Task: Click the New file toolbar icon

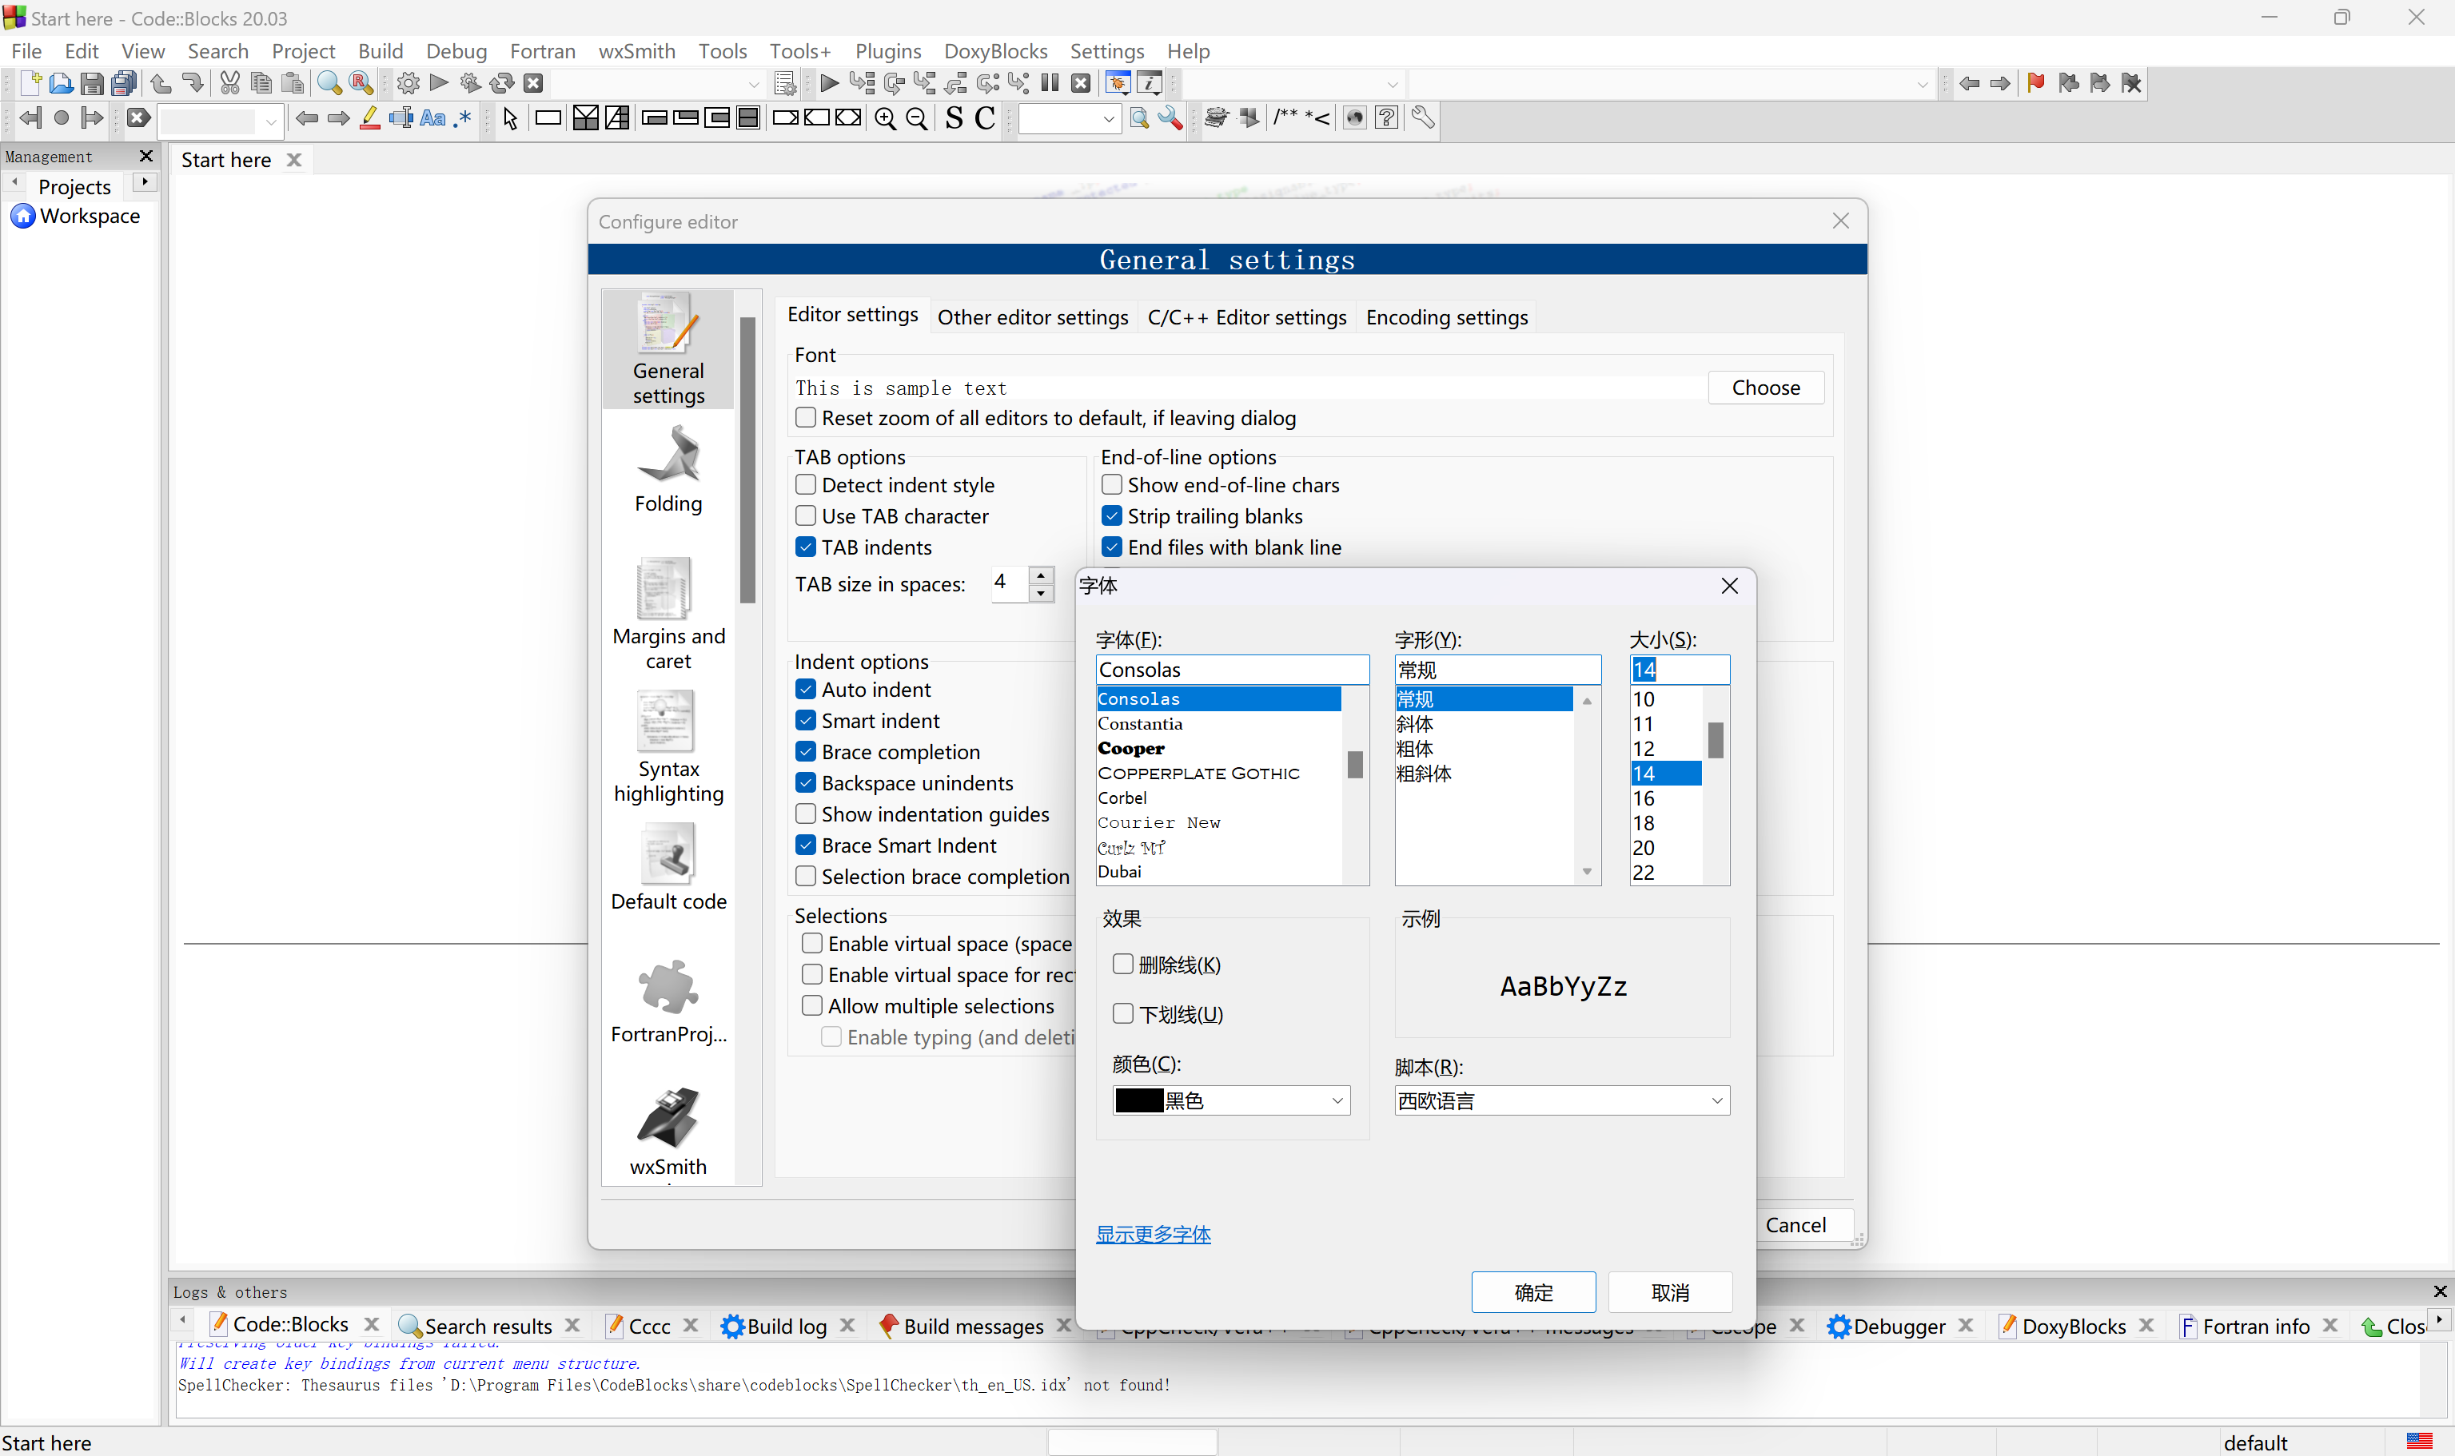Action: (x=30, y=83)
